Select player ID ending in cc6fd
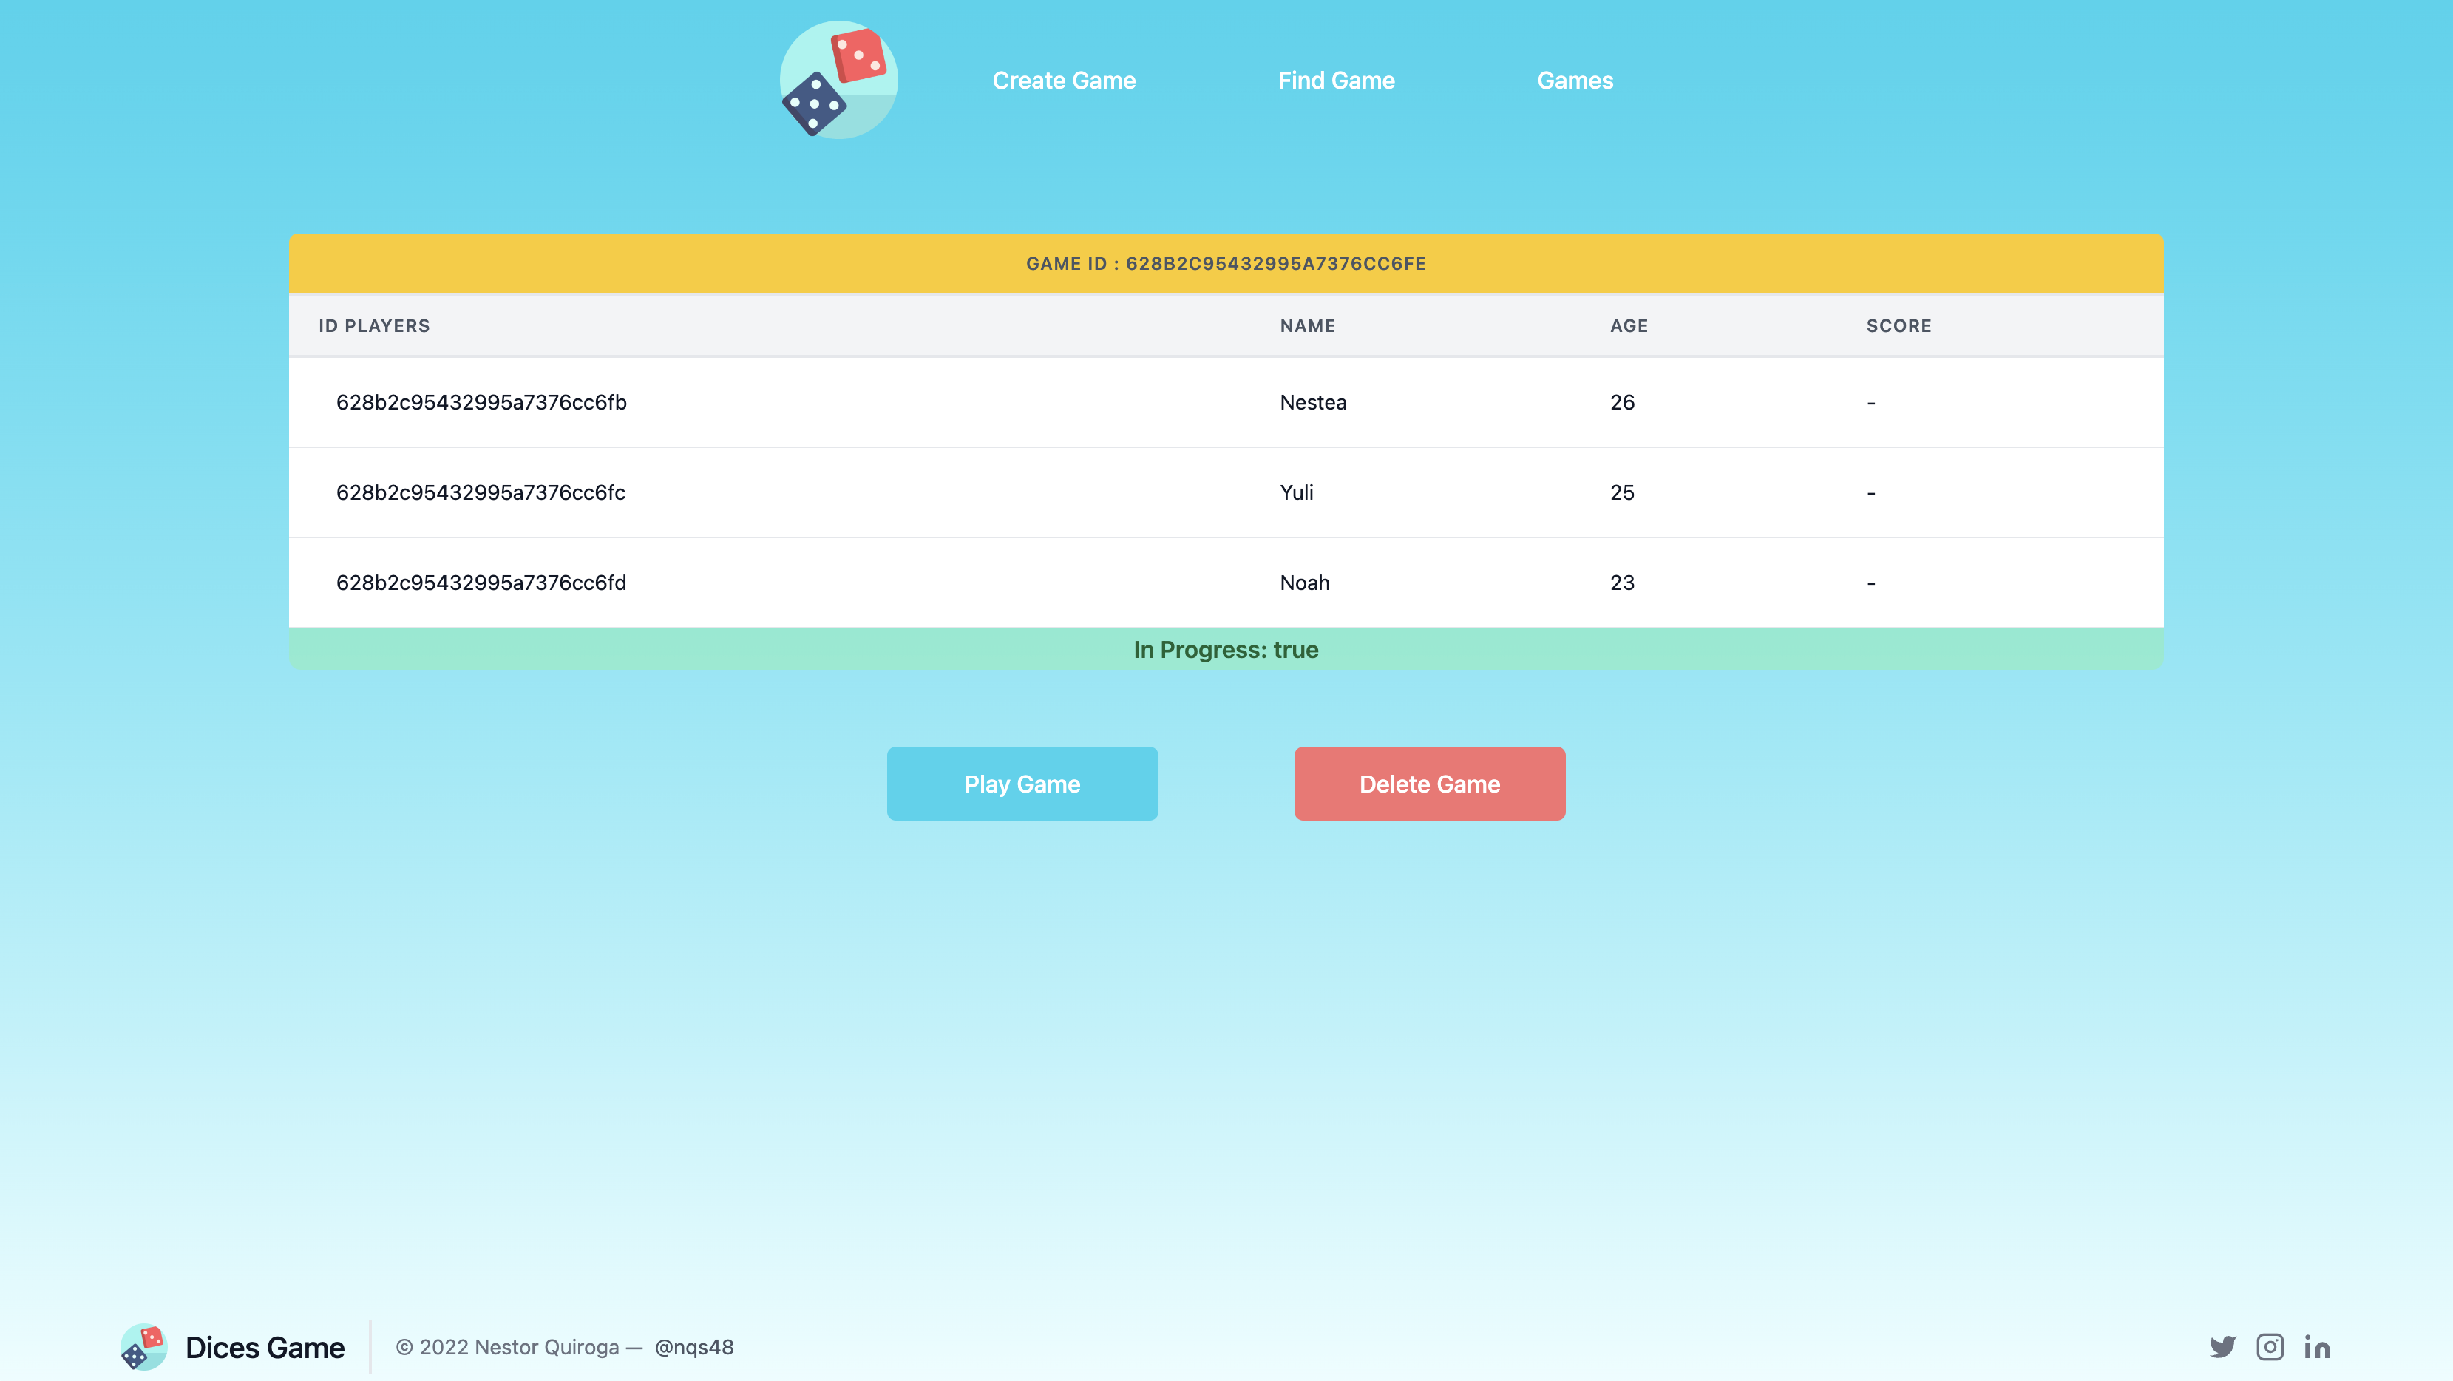Viewport: 2453px width, 1381px height. [481, 583]
